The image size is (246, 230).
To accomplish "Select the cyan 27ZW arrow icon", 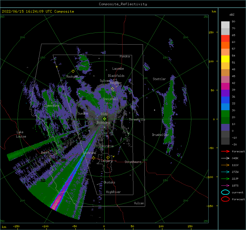I will 225,172.
